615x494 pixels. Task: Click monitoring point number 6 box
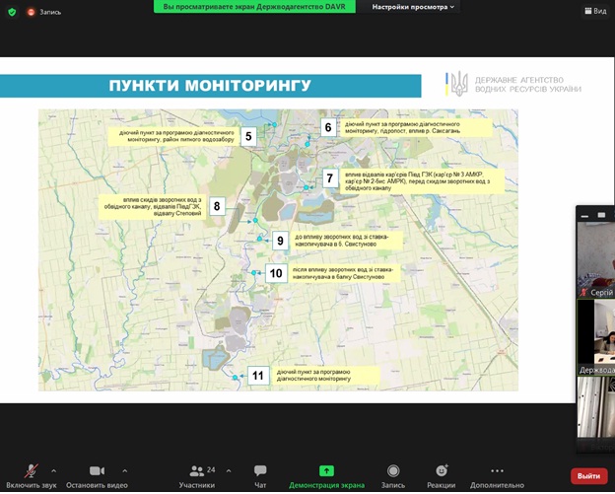(328, 127)
